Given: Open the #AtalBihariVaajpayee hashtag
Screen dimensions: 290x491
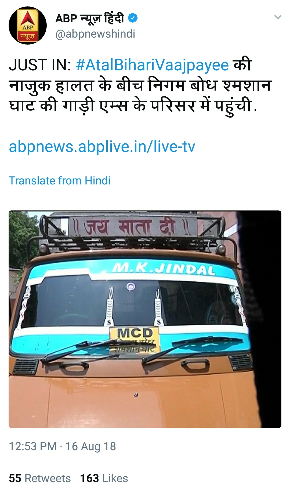Looking at the screenshot, I should click(153, 65).
